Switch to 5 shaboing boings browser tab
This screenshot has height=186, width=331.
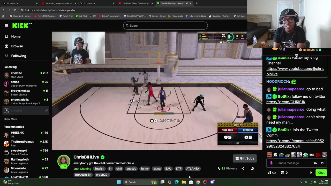click(x=59, y=3)
